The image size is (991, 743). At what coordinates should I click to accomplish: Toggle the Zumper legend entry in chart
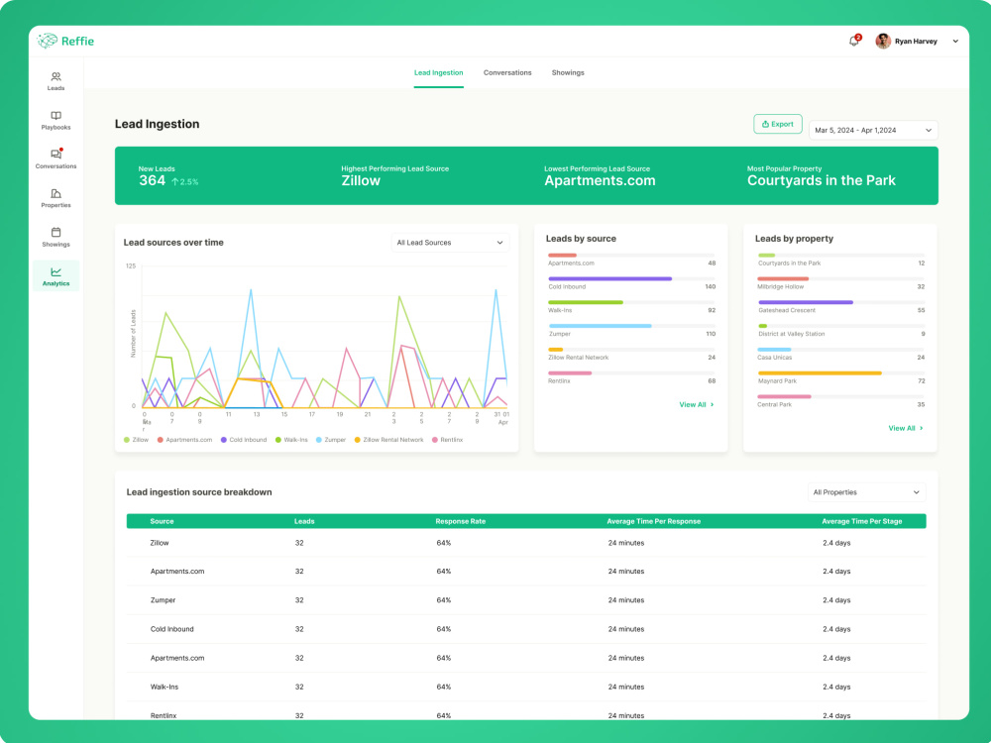tap(331, 440)
